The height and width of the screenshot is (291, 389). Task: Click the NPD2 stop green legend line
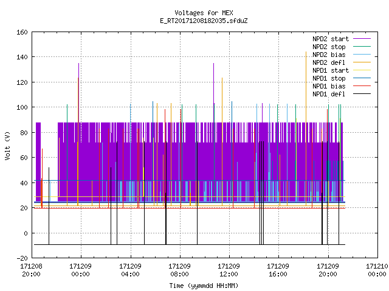pos(362,47)
